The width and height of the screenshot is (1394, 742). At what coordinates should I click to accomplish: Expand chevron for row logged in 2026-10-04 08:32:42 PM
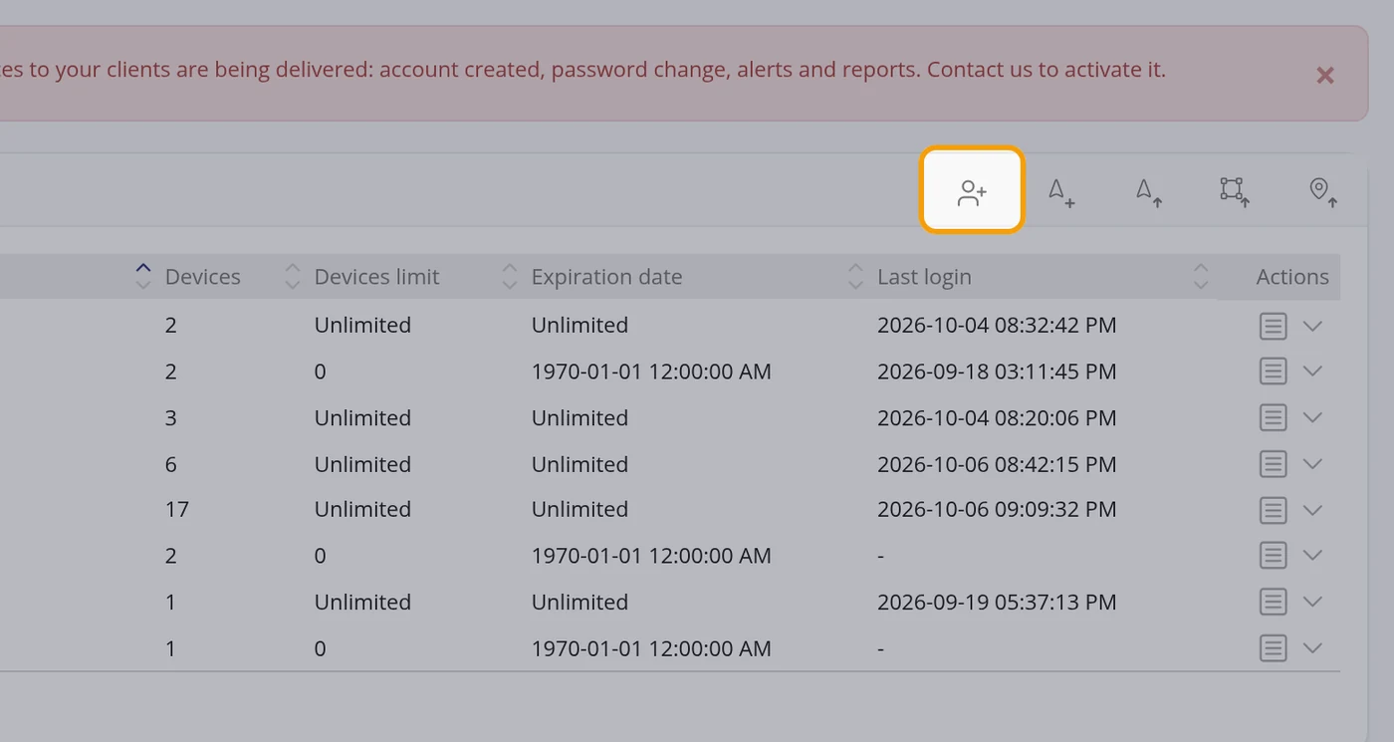[x=1312, y=326]
